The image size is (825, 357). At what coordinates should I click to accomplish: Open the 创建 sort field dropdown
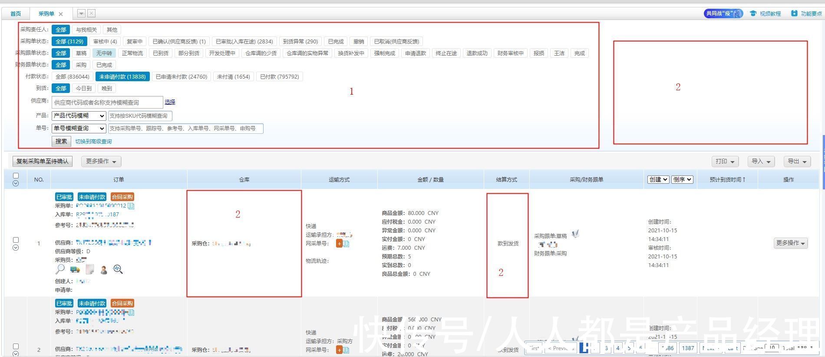pos(658,179)
